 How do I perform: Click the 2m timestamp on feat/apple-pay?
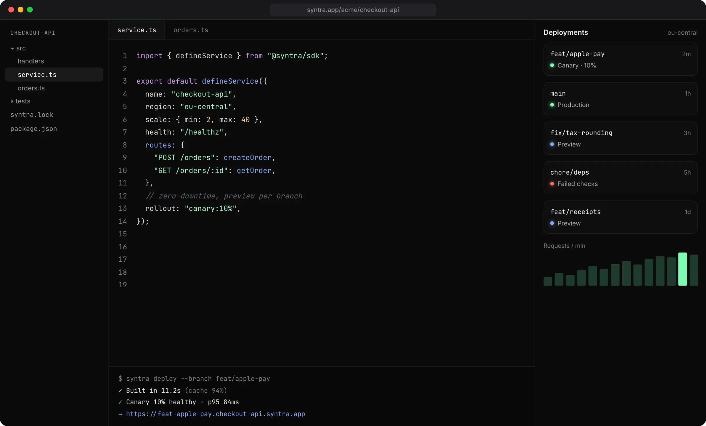point(686,54)
